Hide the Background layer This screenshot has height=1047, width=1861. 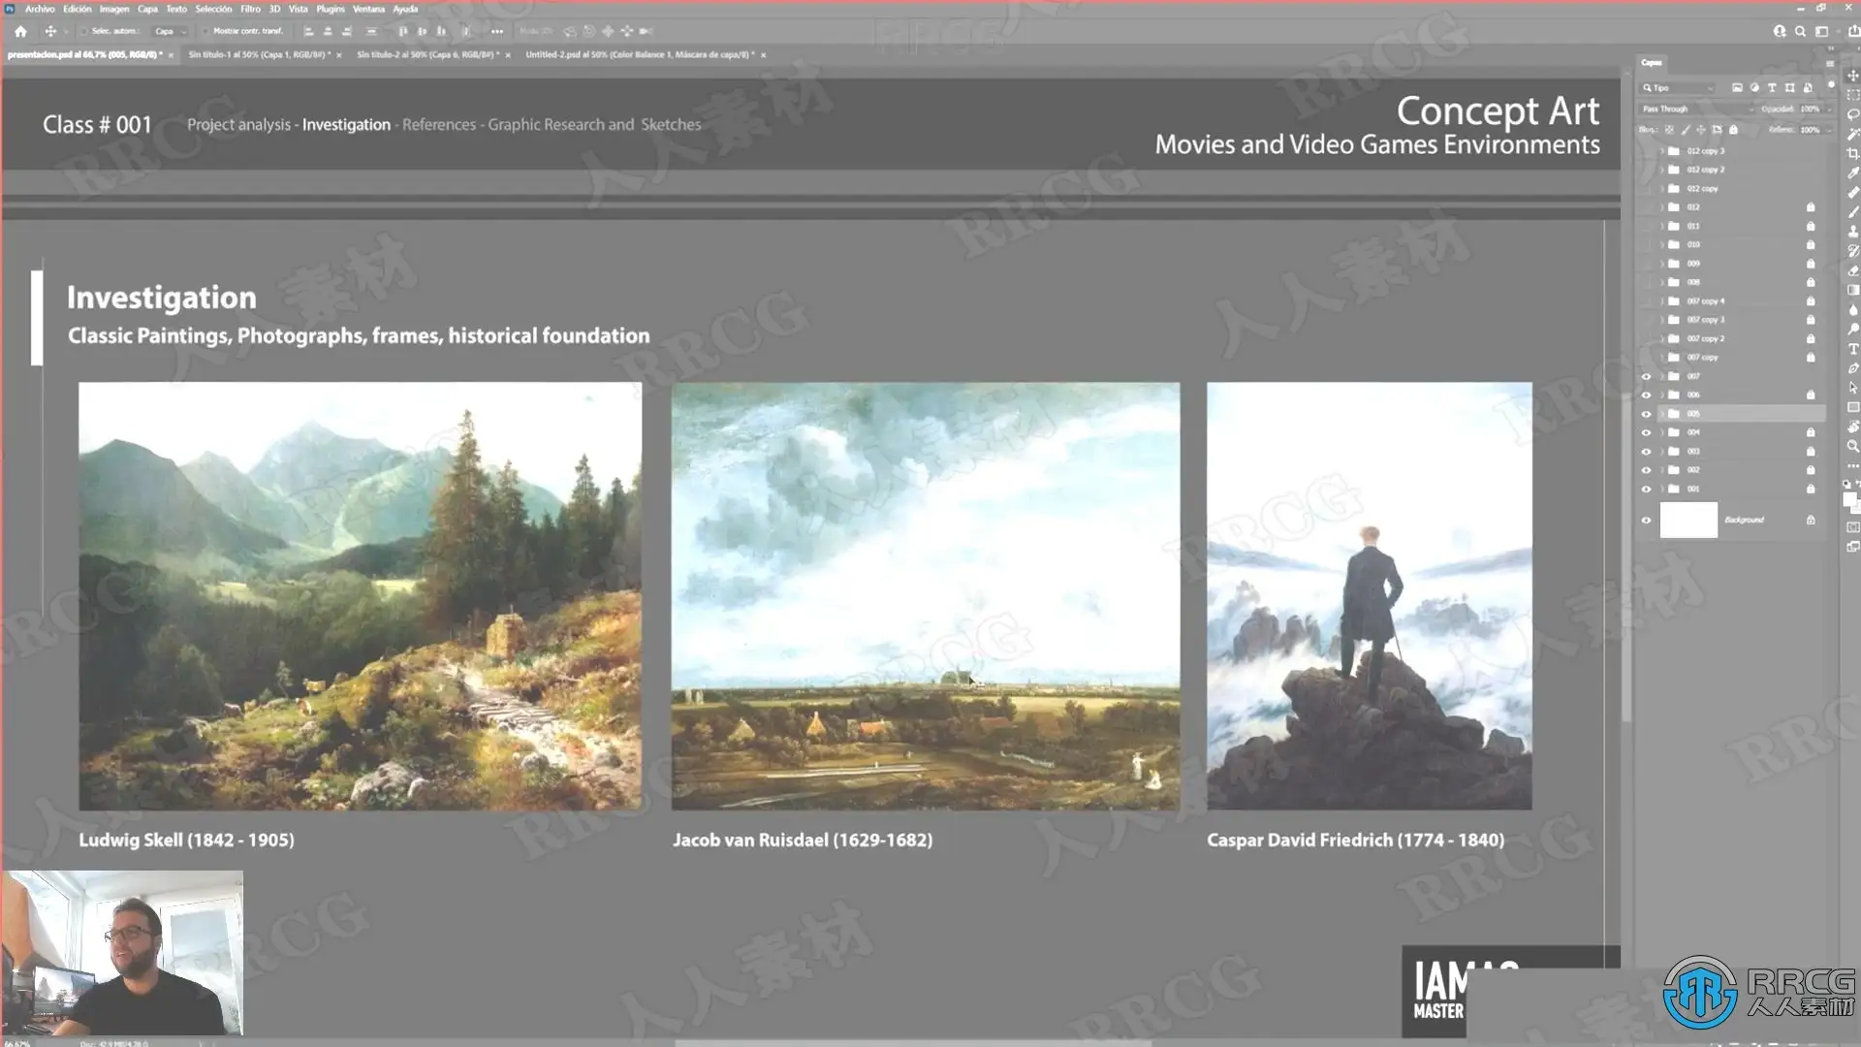[1646, 521]
